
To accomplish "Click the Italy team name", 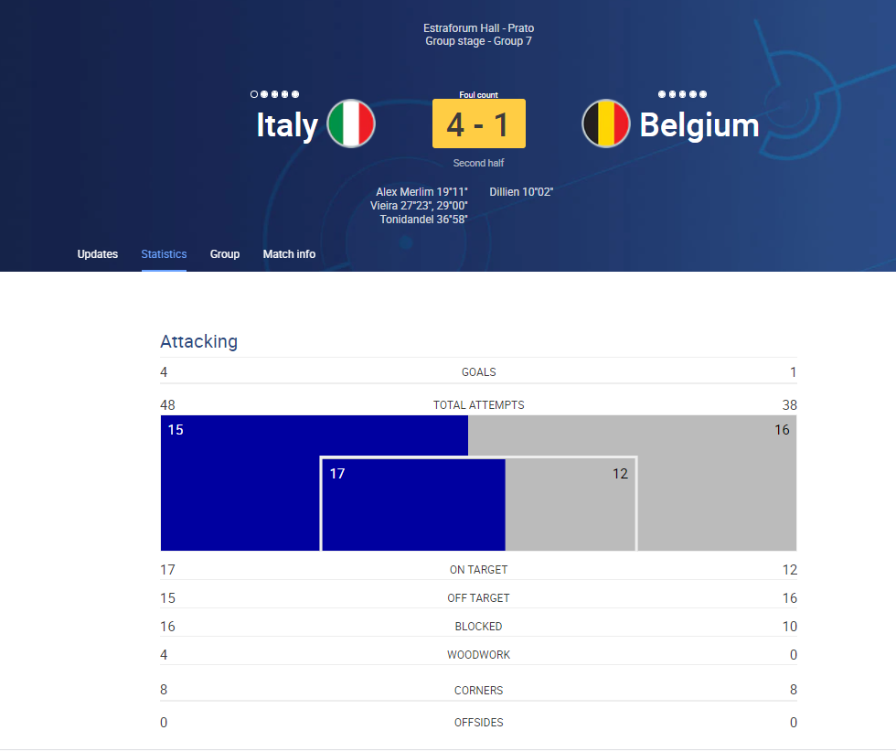I will [x=287, y=125].
